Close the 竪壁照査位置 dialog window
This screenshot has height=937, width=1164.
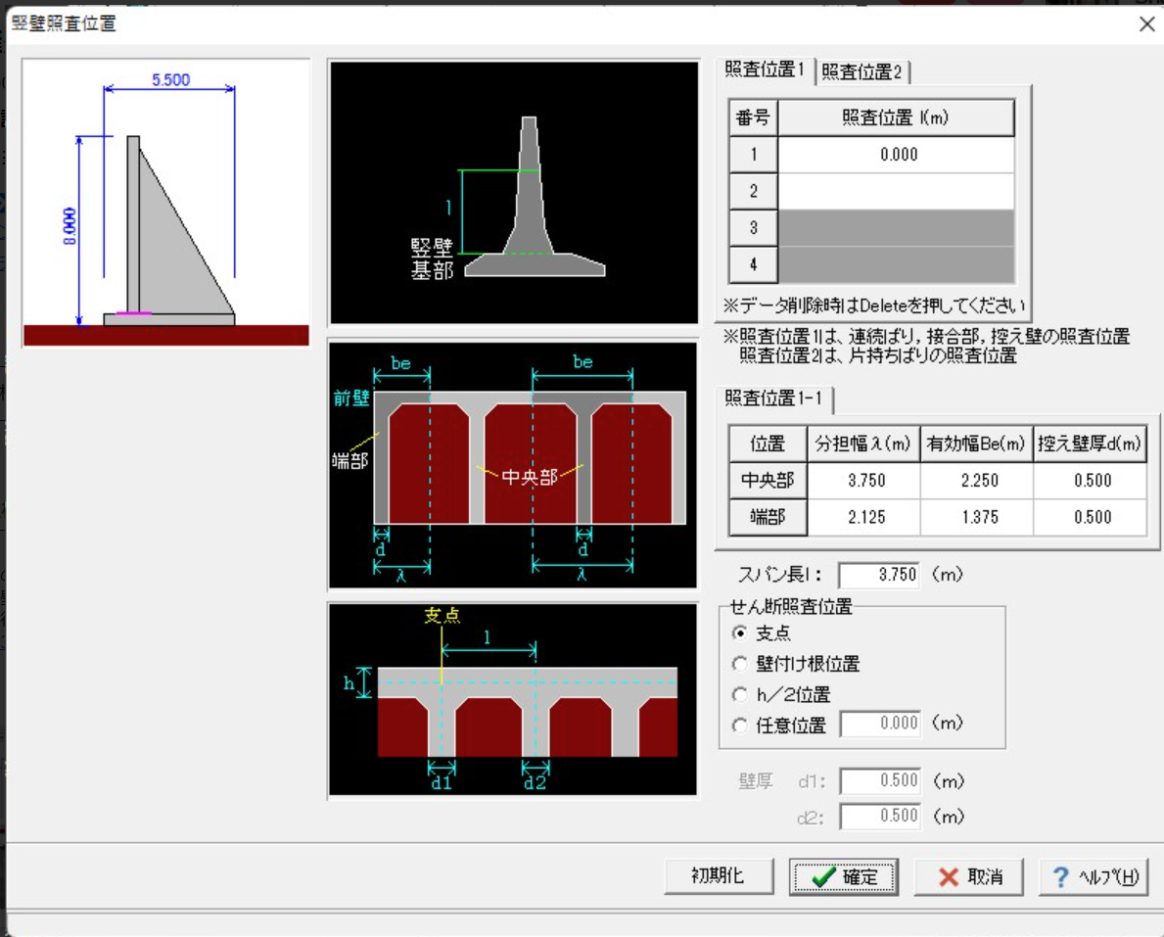pyautogui.click(x=1146, y=24)
